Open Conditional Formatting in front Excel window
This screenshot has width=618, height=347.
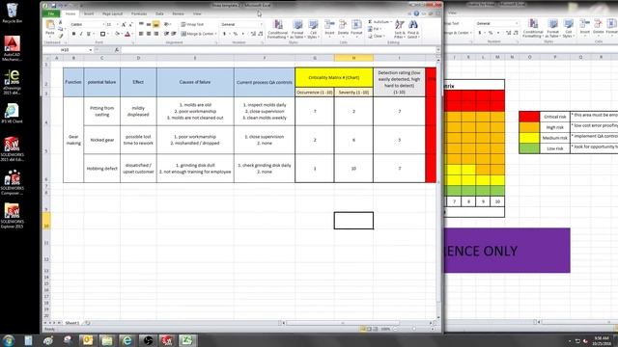pyautogui.click(x=277, y=29)
